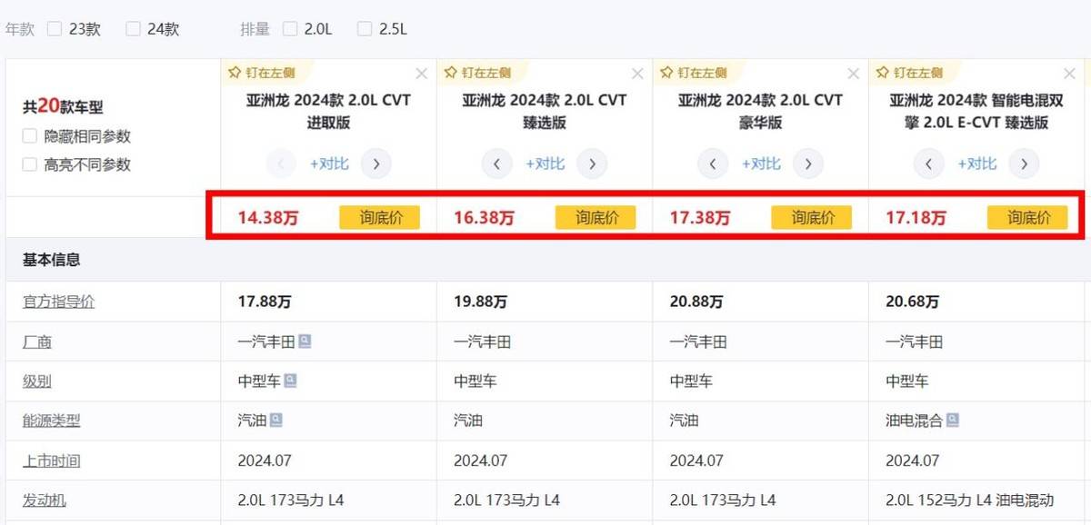Click previous arrow under 2.0L CVT 臻选版
The height and width of the screenshot is (525, 1091).
tap(496, 164)
